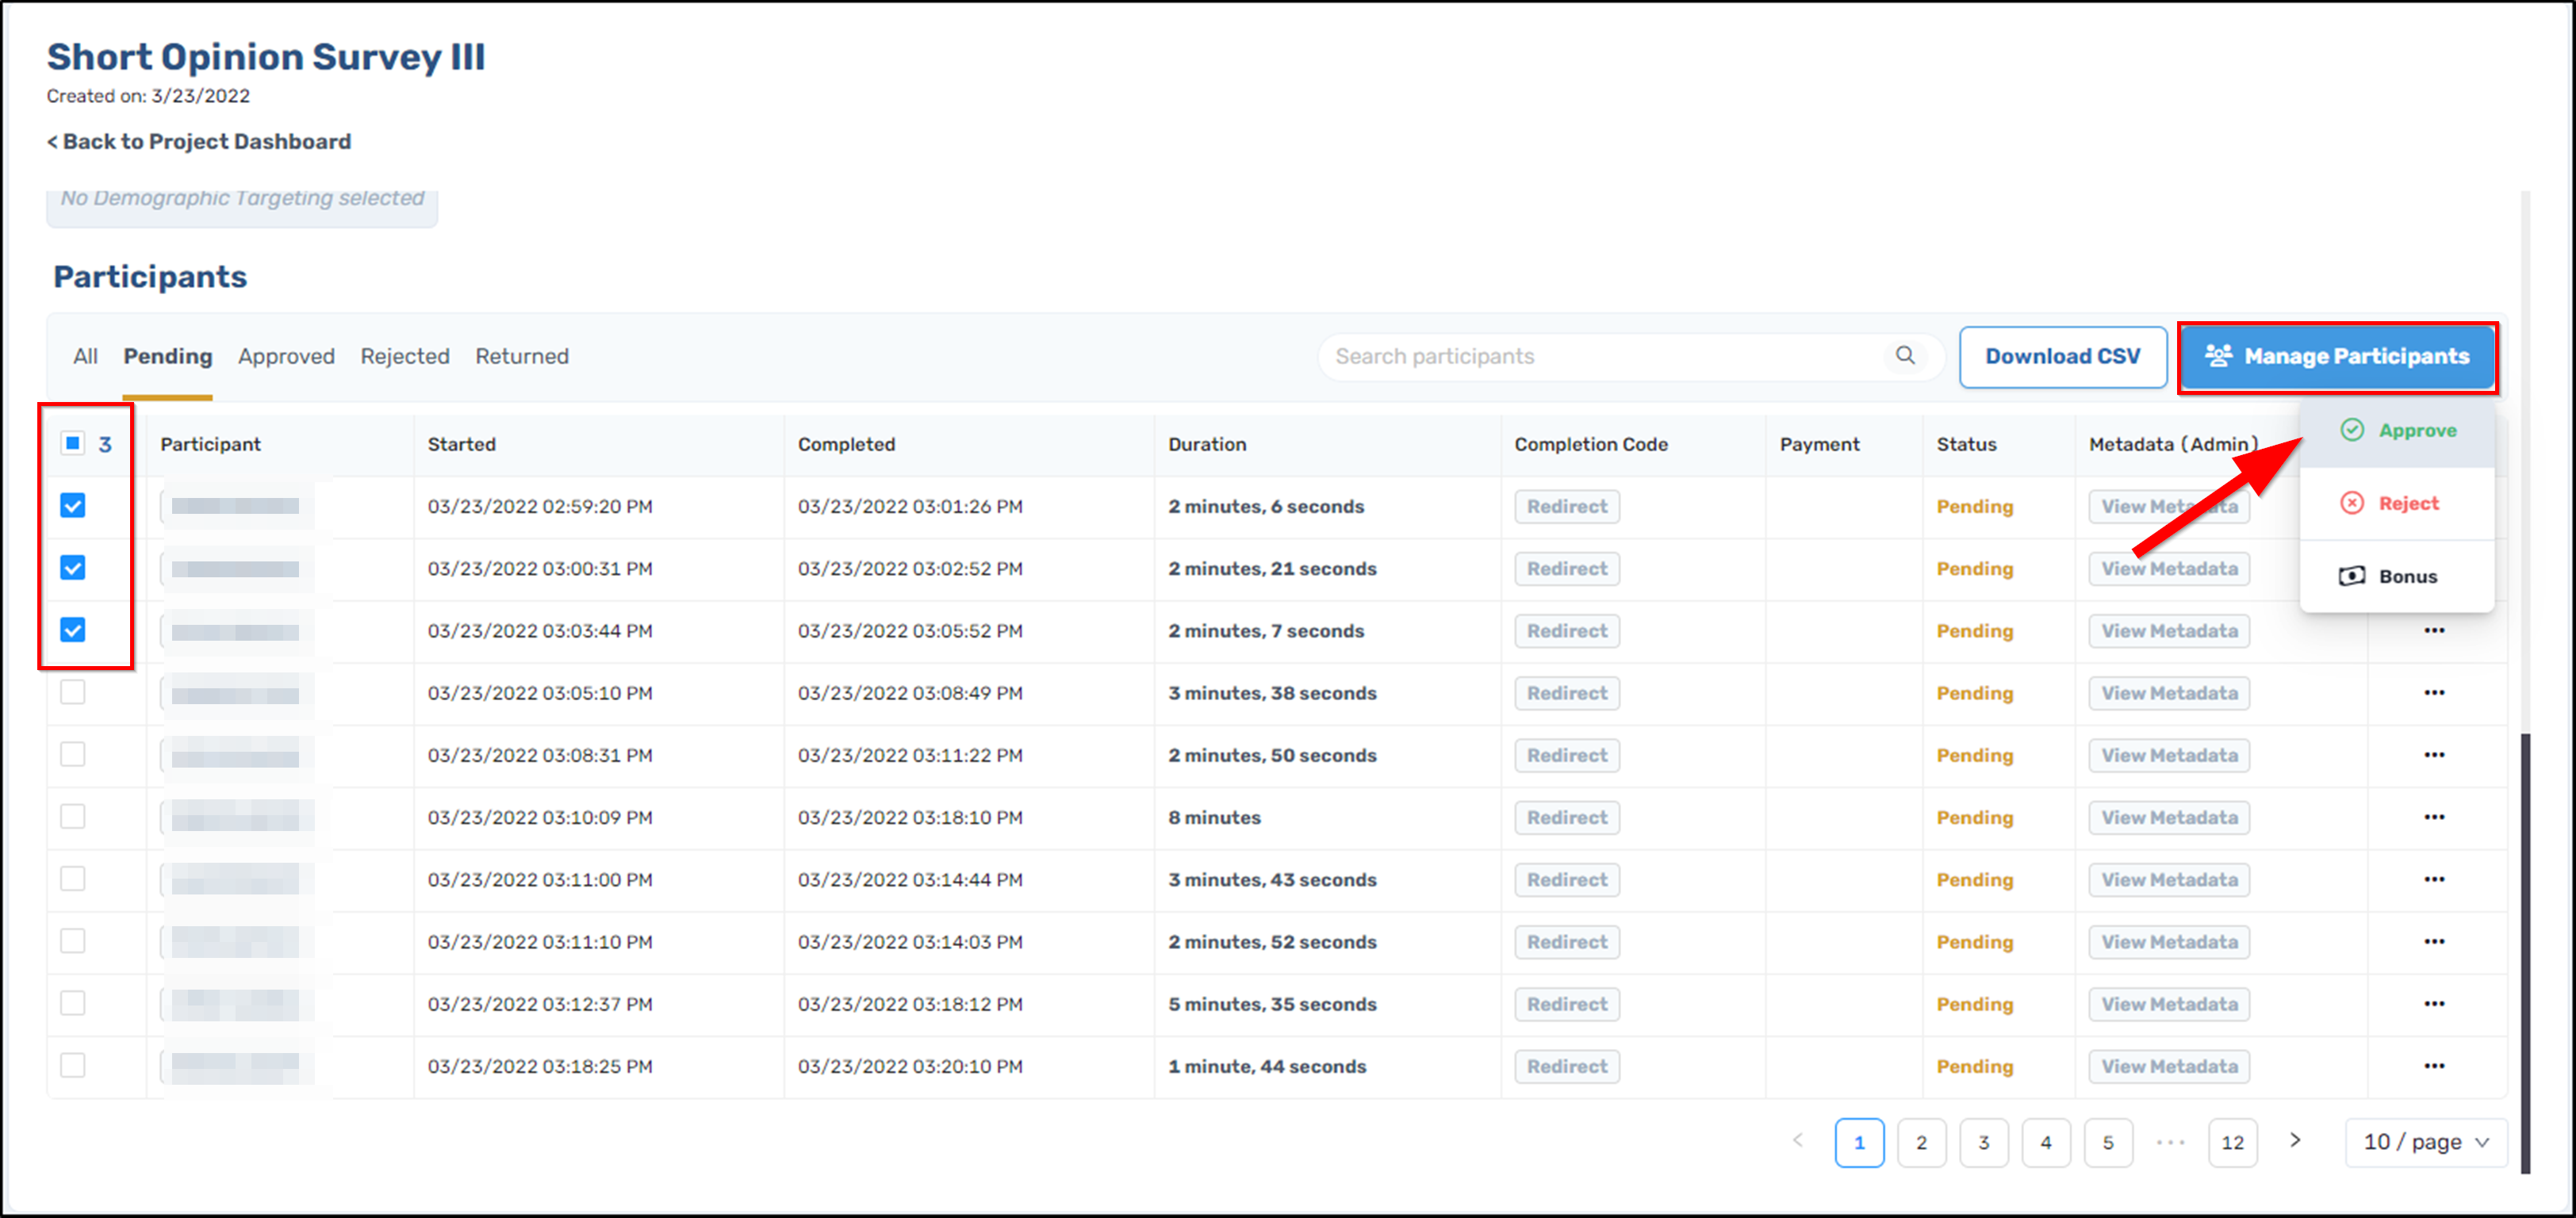Select the Reject option with red X
The height and width of the screenshot is (1218, 2576).
[2406, 503]
